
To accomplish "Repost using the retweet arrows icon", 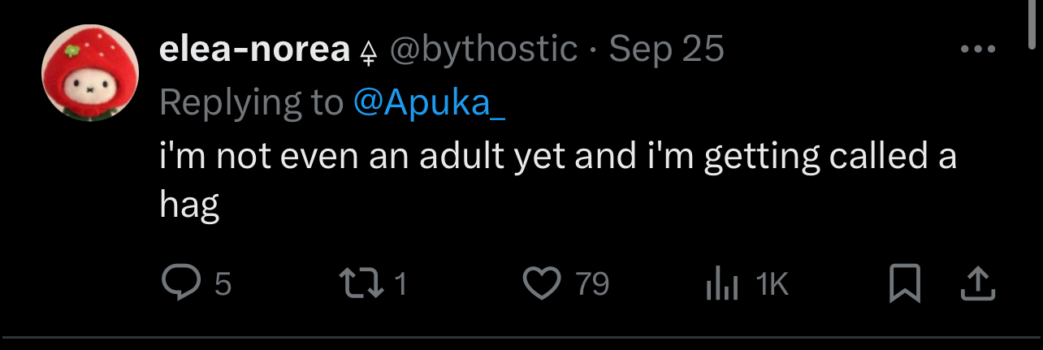I will tap(361, 283).
